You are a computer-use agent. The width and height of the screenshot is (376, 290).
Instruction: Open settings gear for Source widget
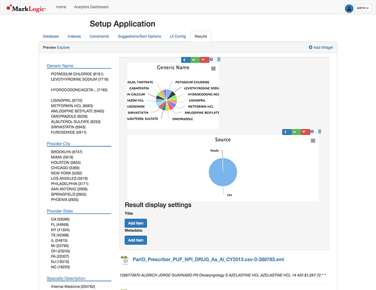pyautogui.click(x=312, y=131)
